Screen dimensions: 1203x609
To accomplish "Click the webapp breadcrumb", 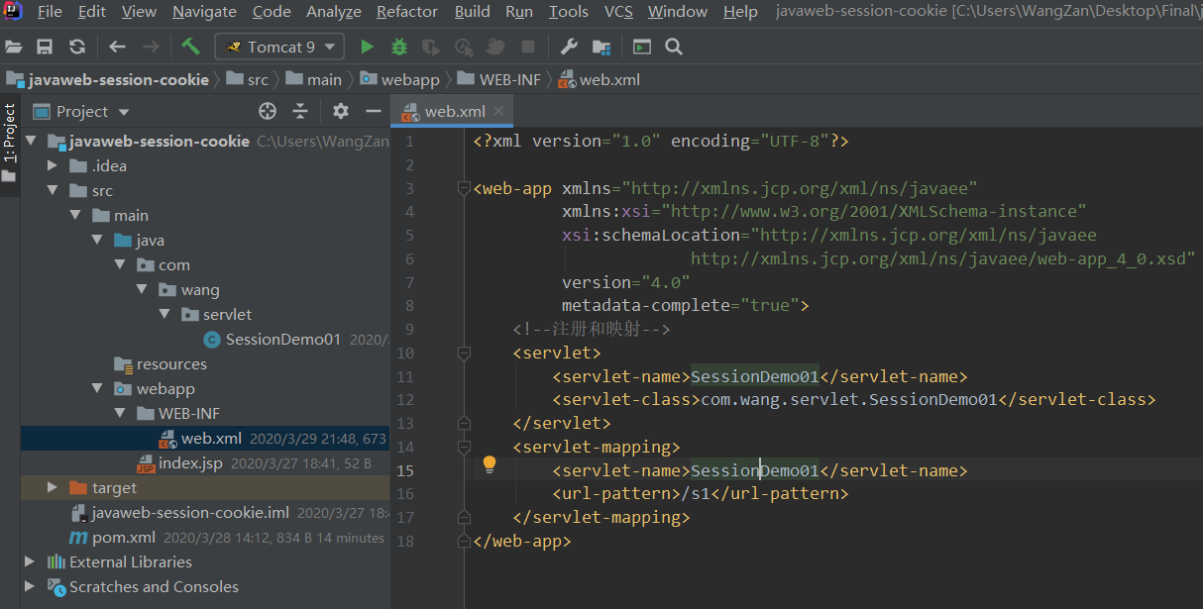I will pyautogui.click(x=400, y=79).
